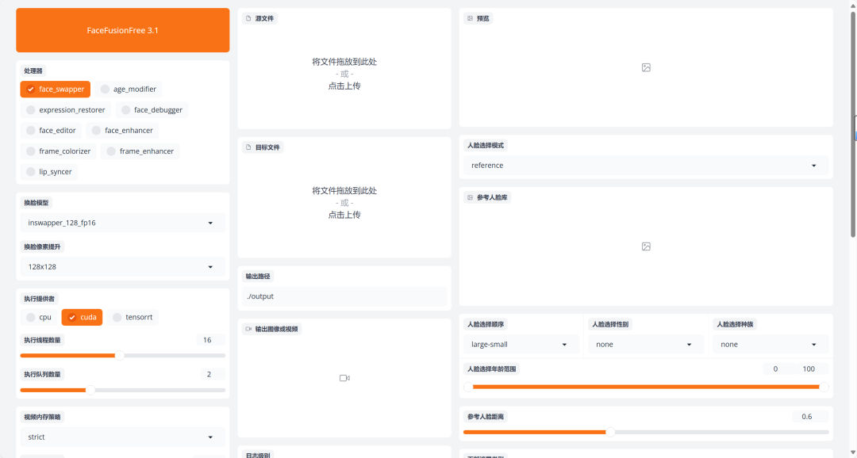The image size is (857, 458).
Task: Click the 执行线程数量 value box showing 16
Action: (x=210, y=340)
